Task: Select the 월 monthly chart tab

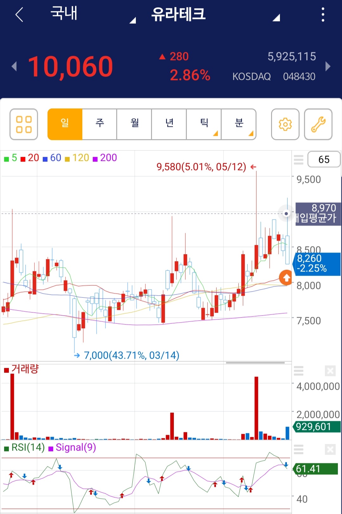Action: tap(134, 124)
